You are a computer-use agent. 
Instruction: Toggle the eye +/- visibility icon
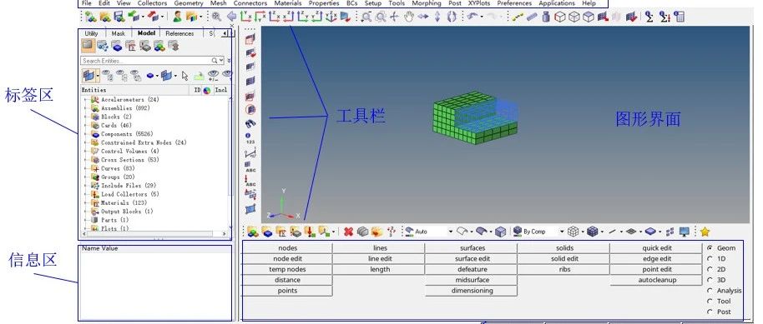click(x=214, y=76)
